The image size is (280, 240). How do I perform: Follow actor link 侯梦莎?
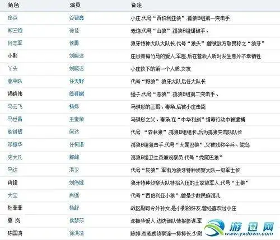click(x=77, y=220)
